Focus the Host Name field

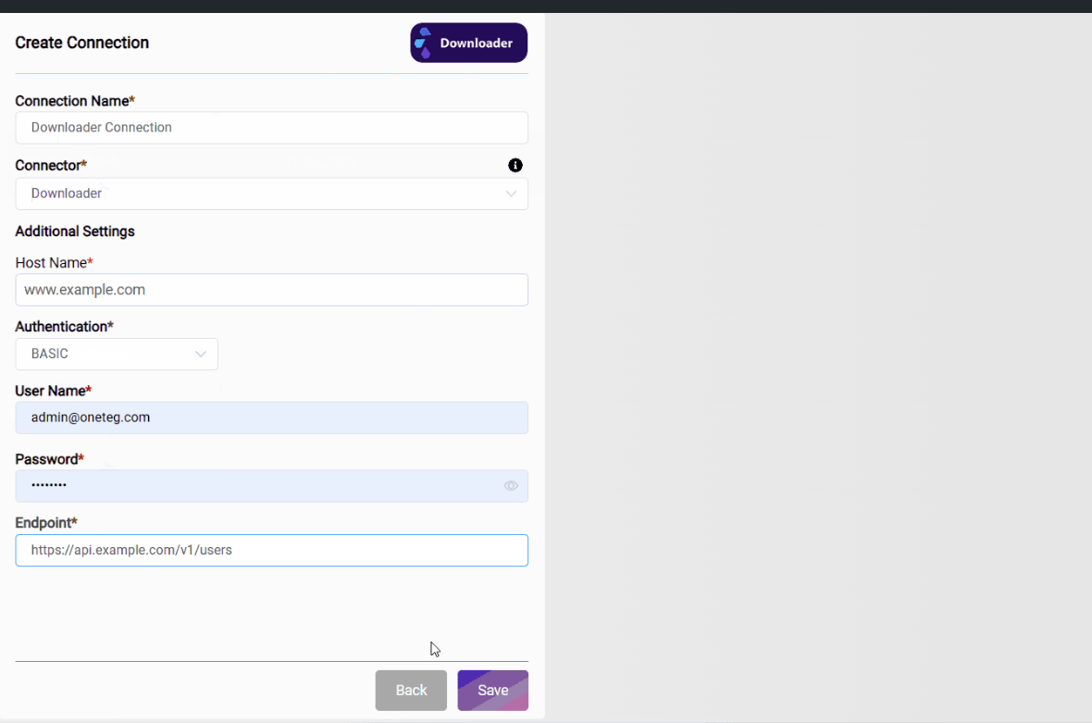tap(271, 290)
